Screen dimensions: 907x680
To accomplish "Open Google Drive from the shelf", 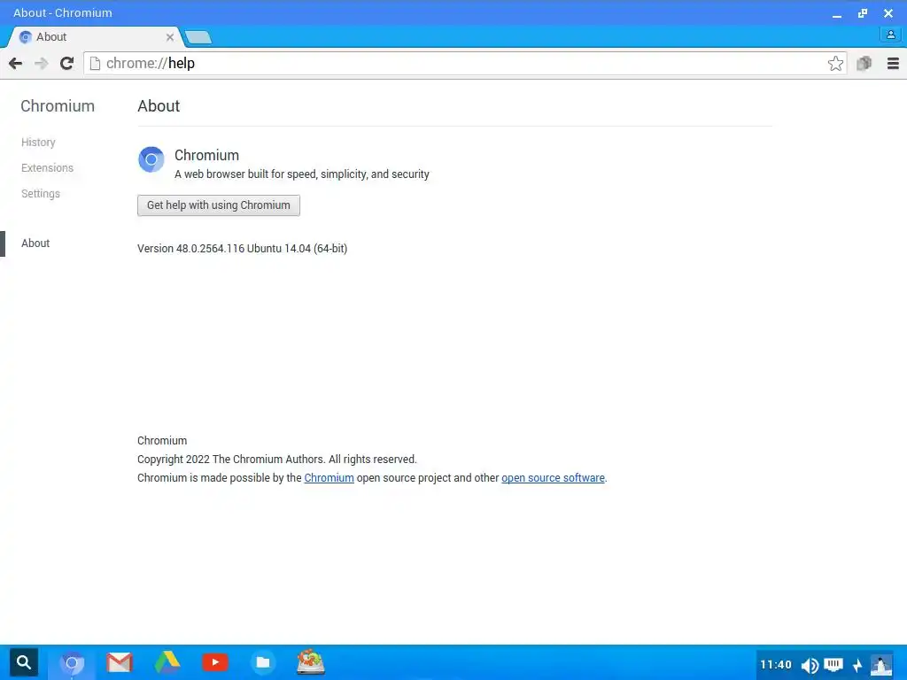I will click(167, 662).
